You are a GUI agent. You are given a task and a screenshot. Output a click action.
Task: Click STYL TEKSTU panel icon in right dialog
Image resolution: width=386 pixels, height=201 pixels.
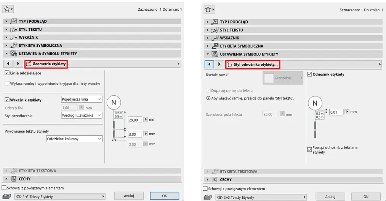pyautogui.click(x=215, y=30)
